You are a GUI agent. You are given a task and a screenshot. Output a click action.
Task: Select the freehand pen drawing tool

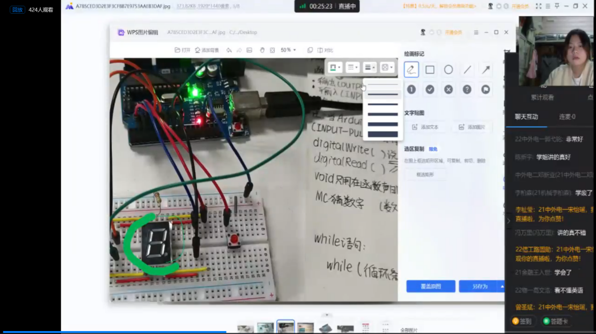tap(411, 70)
